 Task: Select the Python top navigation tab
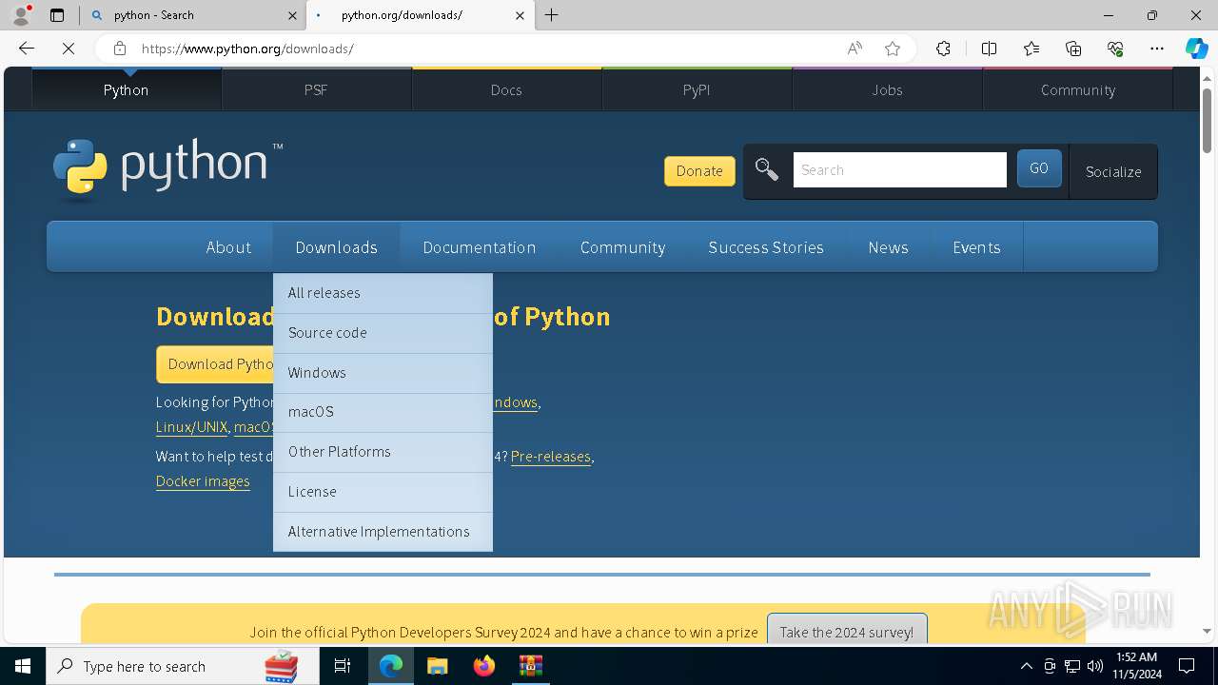[x=126, y=89]
